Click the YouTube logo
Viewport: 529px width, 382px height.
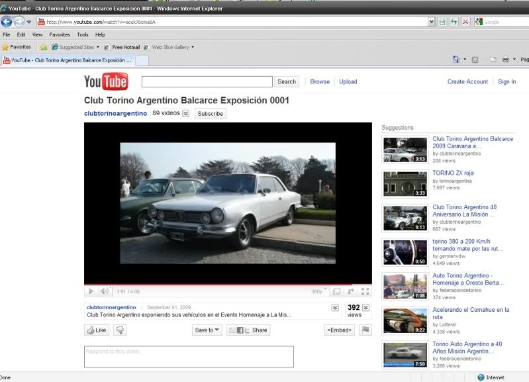[106, 81]
